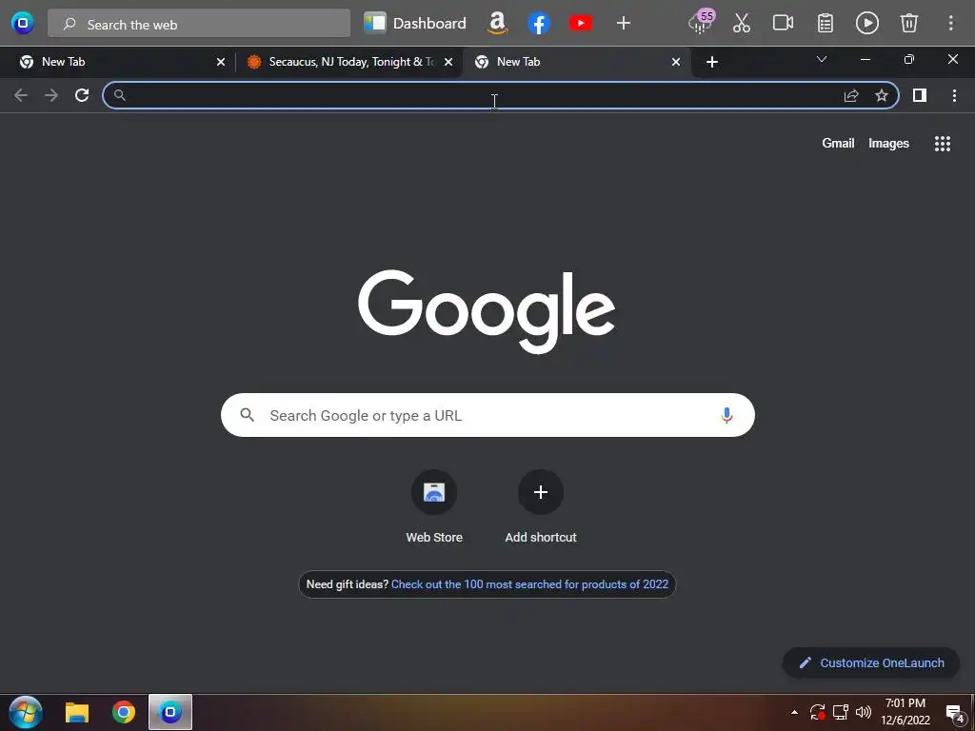Expand the tab search dropdown chevron

pyautogui.click(x=822, y=60)
